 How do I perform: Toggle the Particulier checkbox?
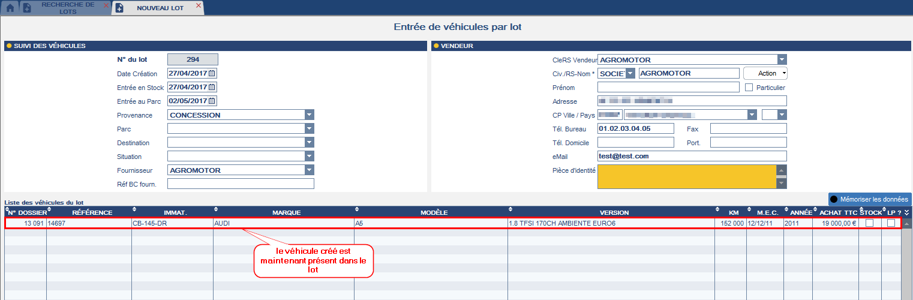749,87
